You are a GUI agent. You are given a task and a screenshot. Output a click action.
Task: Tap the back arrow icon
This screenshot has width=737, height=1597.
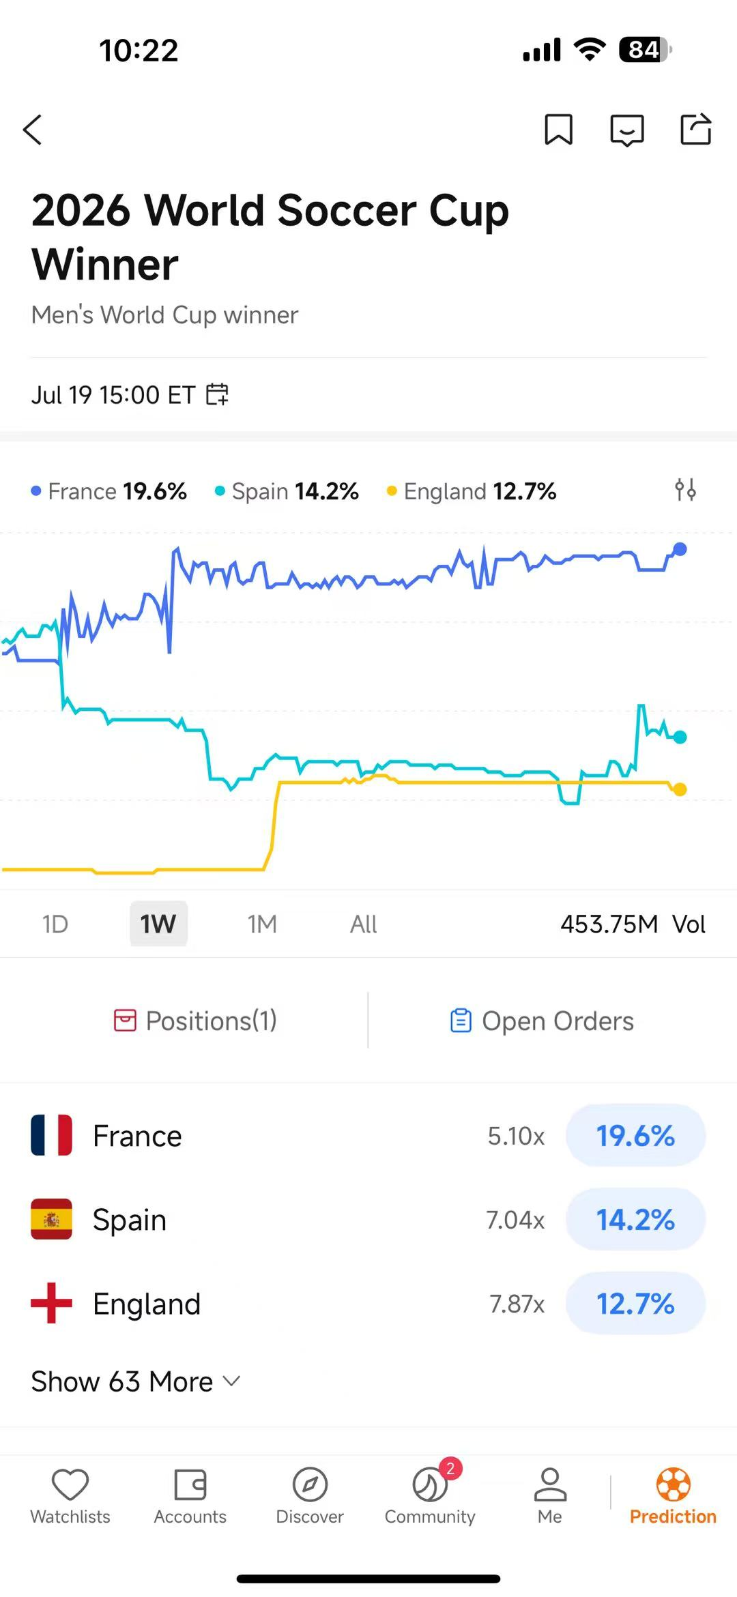pyautogui.click(x=32, y=130)
